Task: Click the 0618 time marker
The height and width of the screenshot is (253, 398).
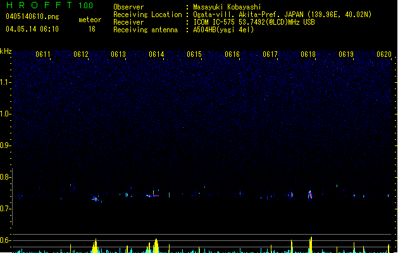Action: (x=308, y=54)
